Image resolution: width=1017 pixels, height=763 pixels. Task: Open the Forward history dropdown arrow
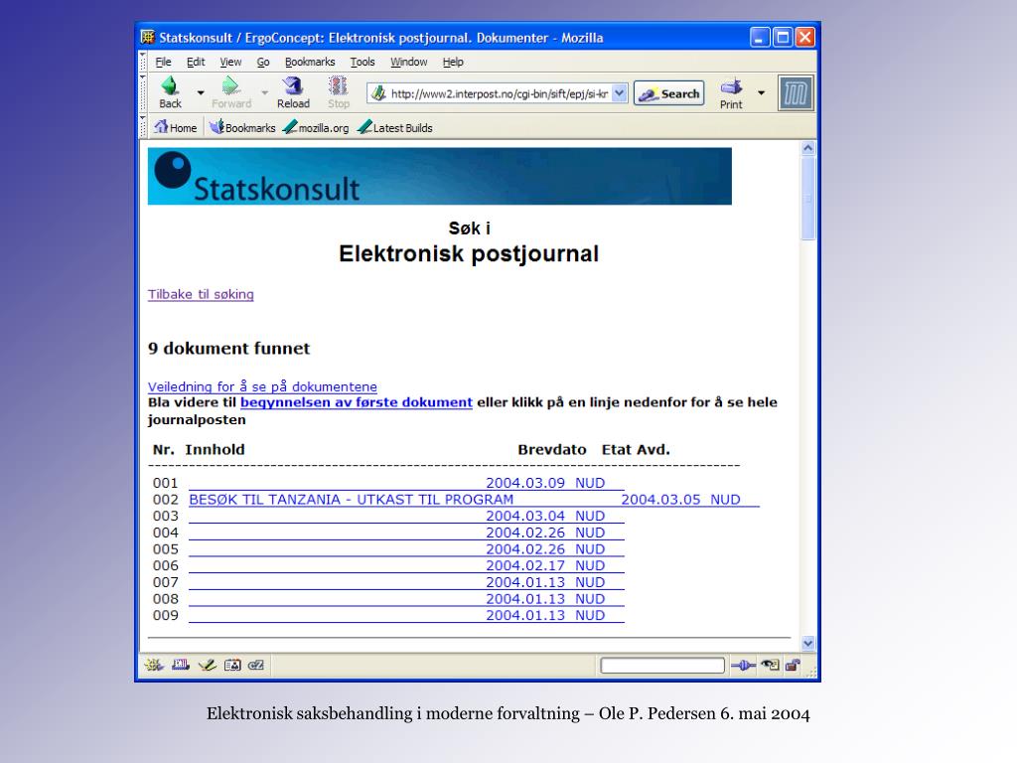pyautogui.click(x=264, y=92)
